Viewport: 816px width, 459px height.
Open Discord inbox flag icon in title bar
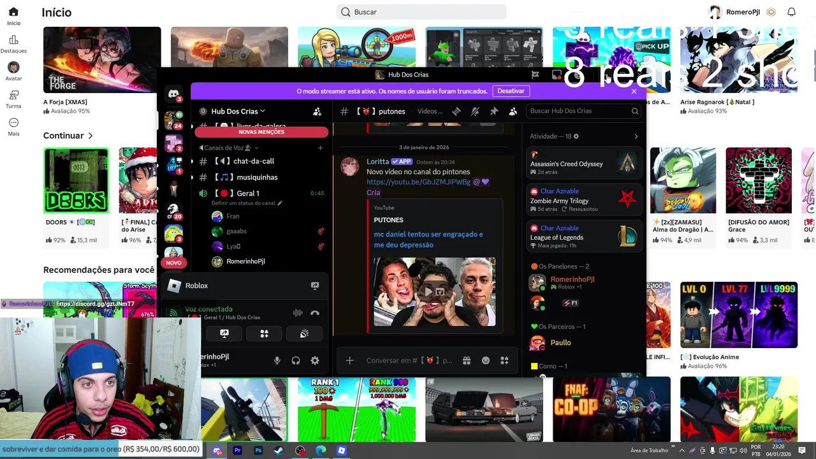click(x=535, y=75)
